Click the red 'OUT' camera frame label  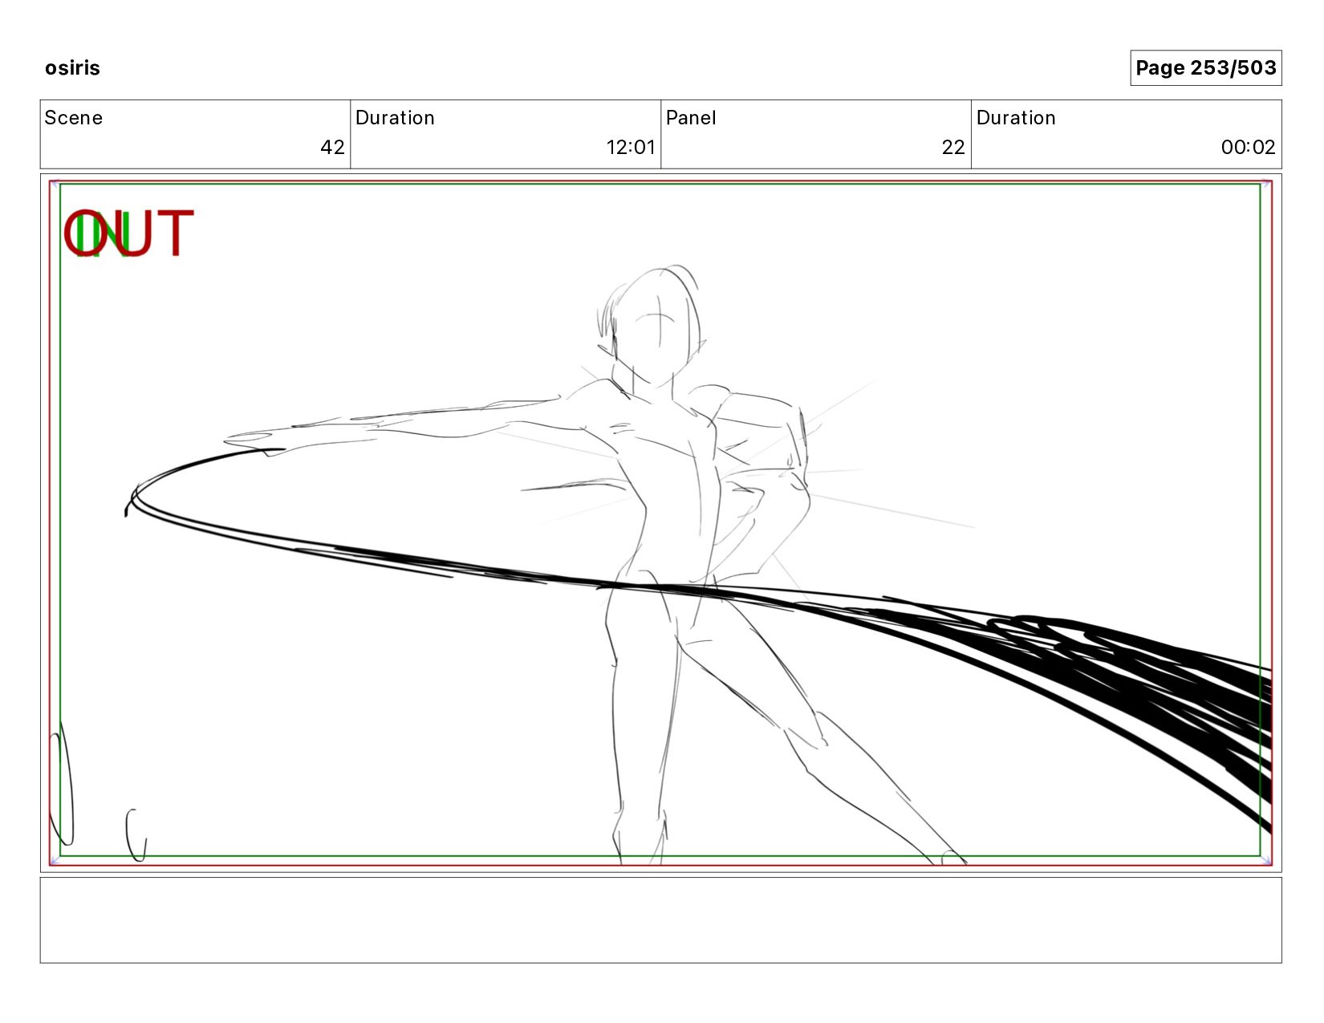coord(128,233)
